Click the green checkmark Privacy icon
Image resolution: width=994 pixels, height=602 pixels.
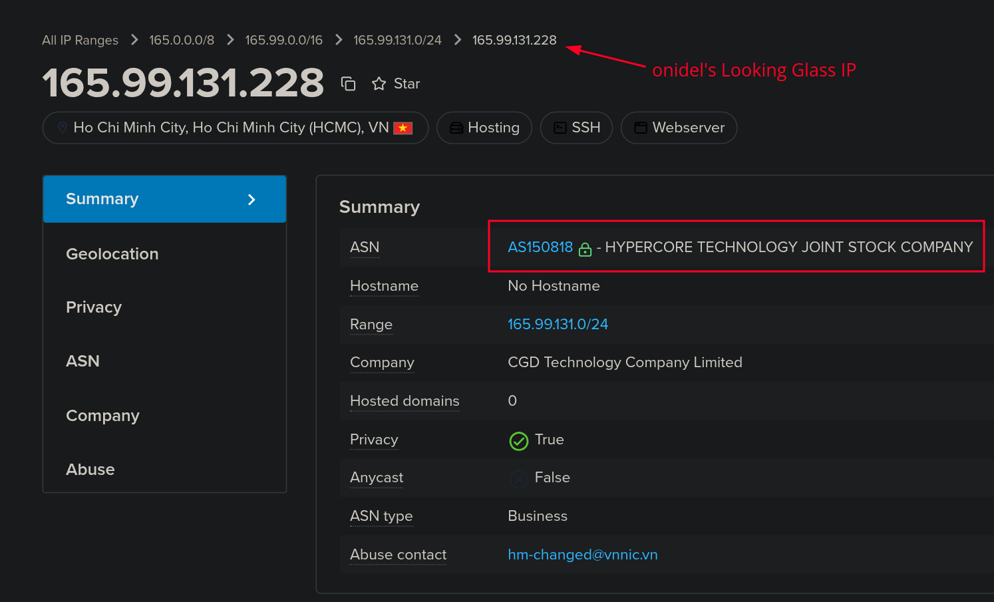[518, 440]
